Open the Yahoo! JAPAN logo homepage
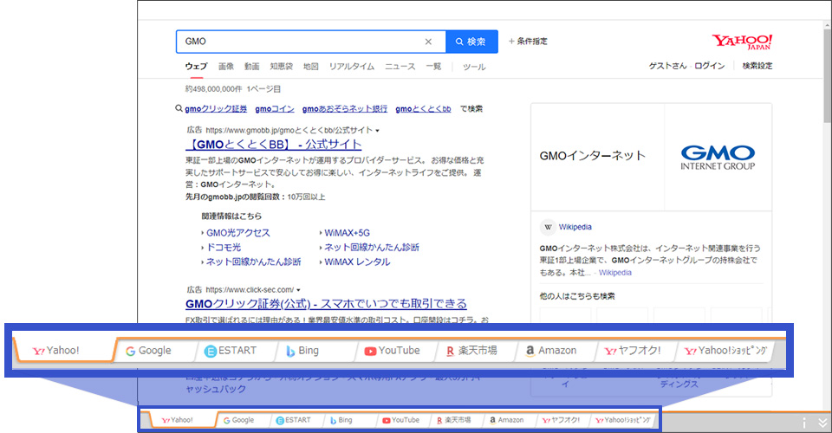The image size is (832, 433). (x=742, y=42)
